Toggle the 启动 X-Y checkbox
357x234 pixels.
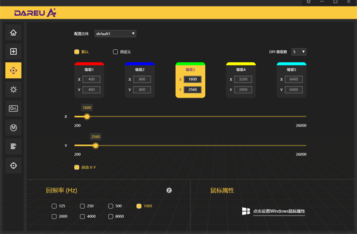pos(77,167)
